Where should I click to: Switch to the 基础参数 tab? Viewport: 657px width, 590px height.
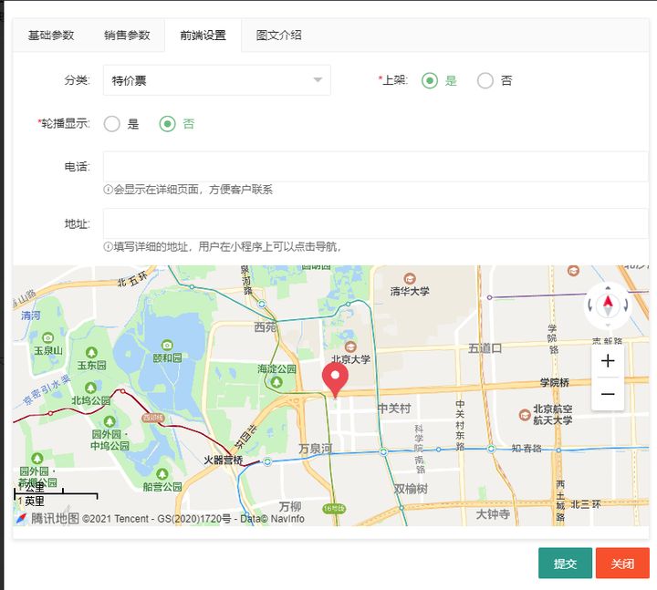pos(51,36)
